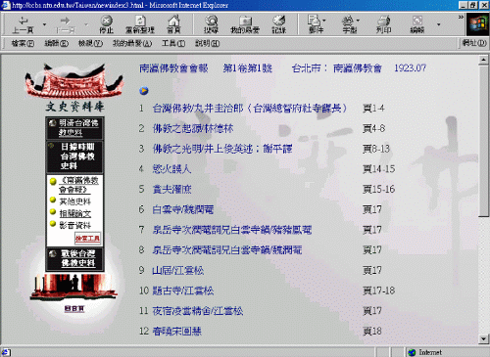
Task: Open the Favorites (我的最愛) toolbar icon
Action: 245,24
